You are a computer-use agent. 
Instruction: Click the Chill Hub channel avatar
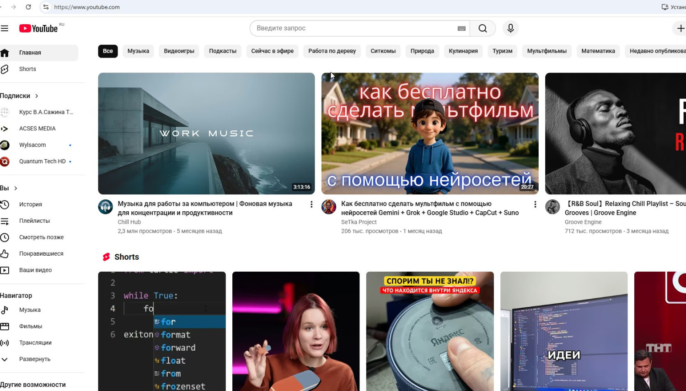(x=106, y=207)
